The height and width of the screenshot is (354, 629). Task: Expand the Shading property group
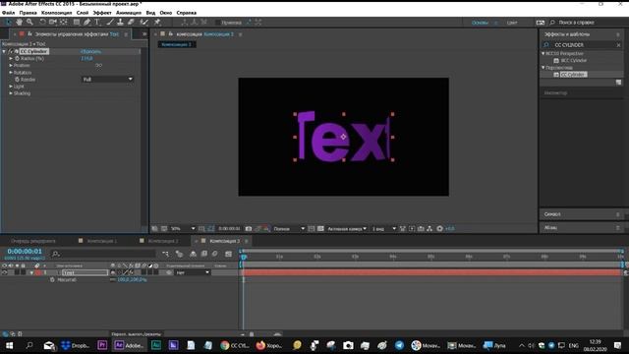(x=11, y=93)
